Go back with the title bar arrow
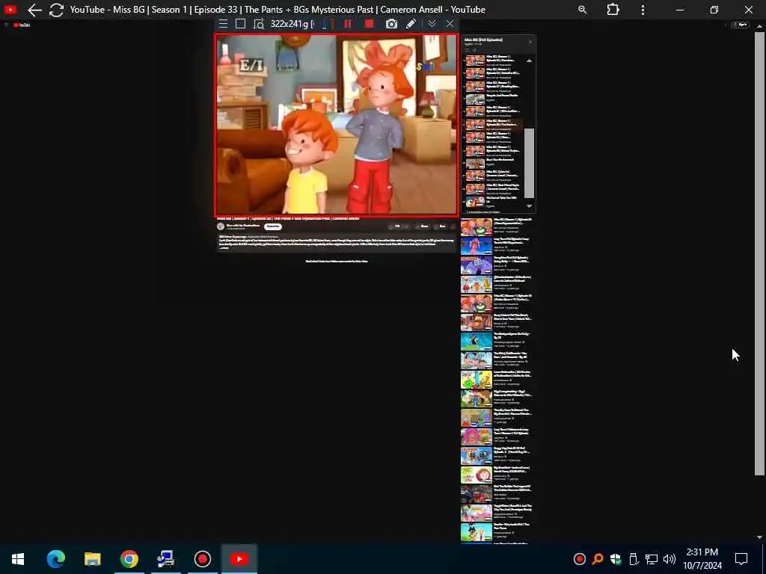 [34, 10]
